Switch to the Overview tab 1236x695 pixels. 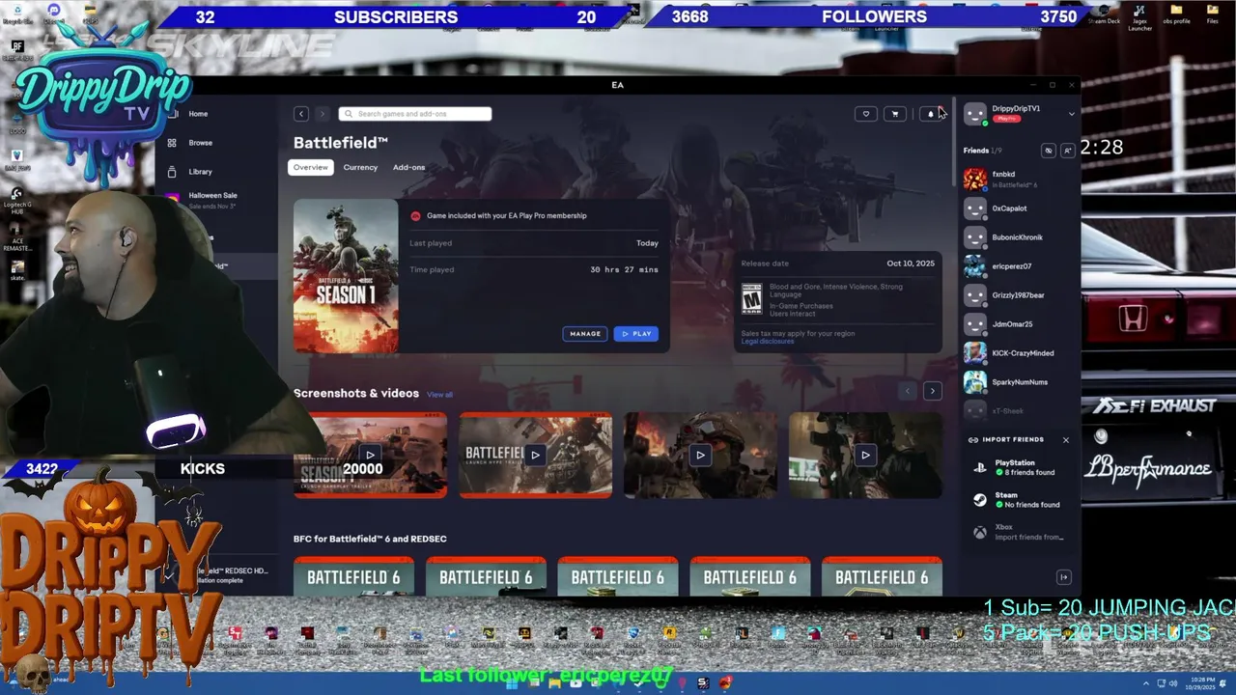pyautogui.click(x=311, y=167)
